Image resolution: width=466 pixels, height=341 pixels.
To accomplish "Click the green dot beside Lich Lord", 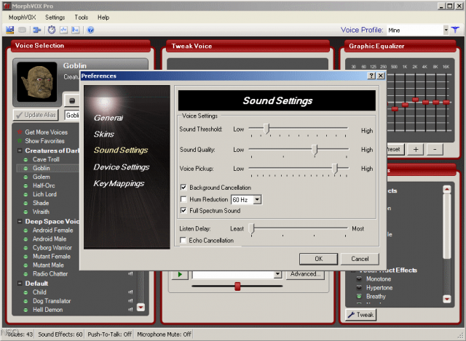I will point(26,195).
